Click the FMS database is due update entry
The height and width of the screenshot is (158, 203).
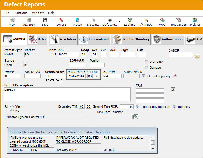point(126,138)
